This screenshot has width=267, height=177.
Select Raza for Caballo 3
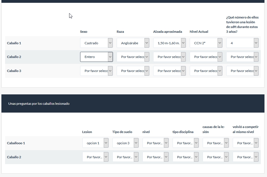coord(133,71)
